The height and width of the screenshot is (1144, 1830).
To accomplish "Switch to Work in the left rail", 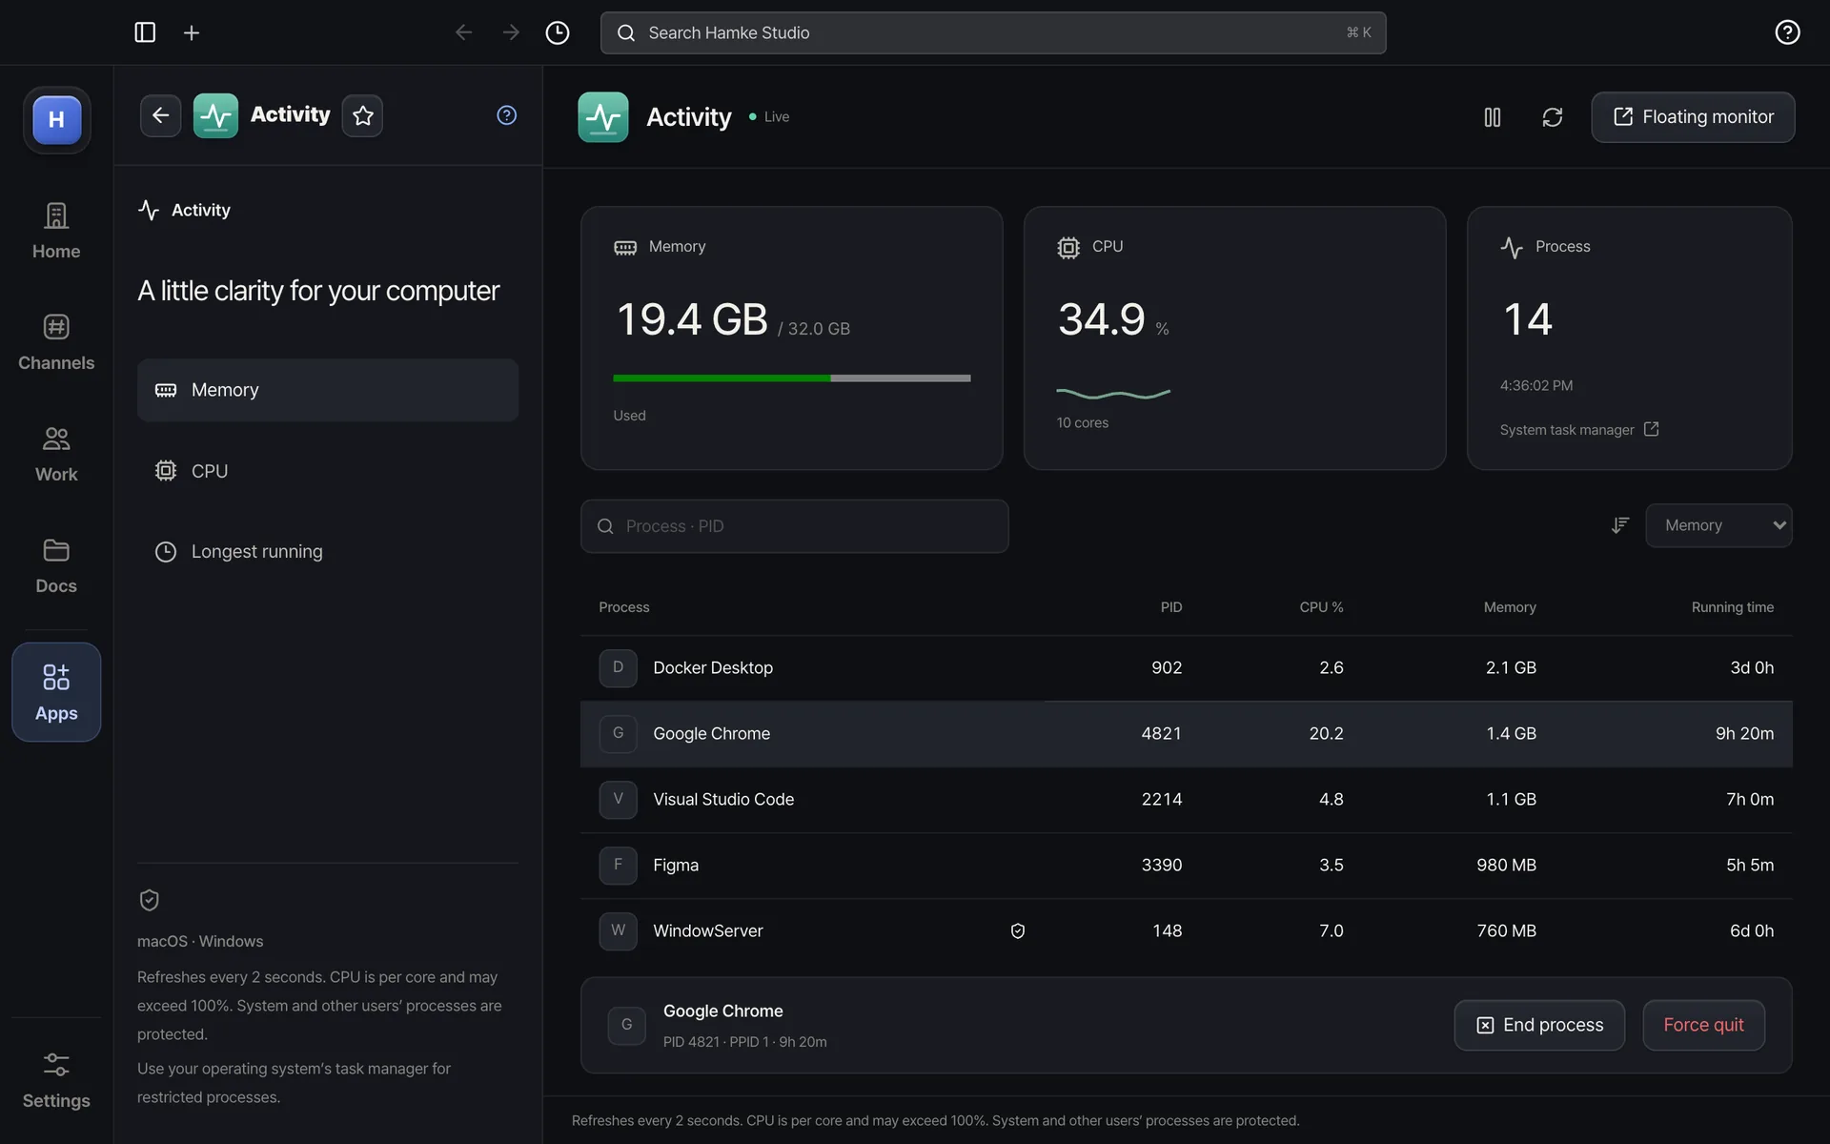I will (56, 454).
